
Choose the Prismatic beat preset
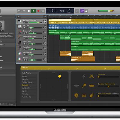point(25,94)
